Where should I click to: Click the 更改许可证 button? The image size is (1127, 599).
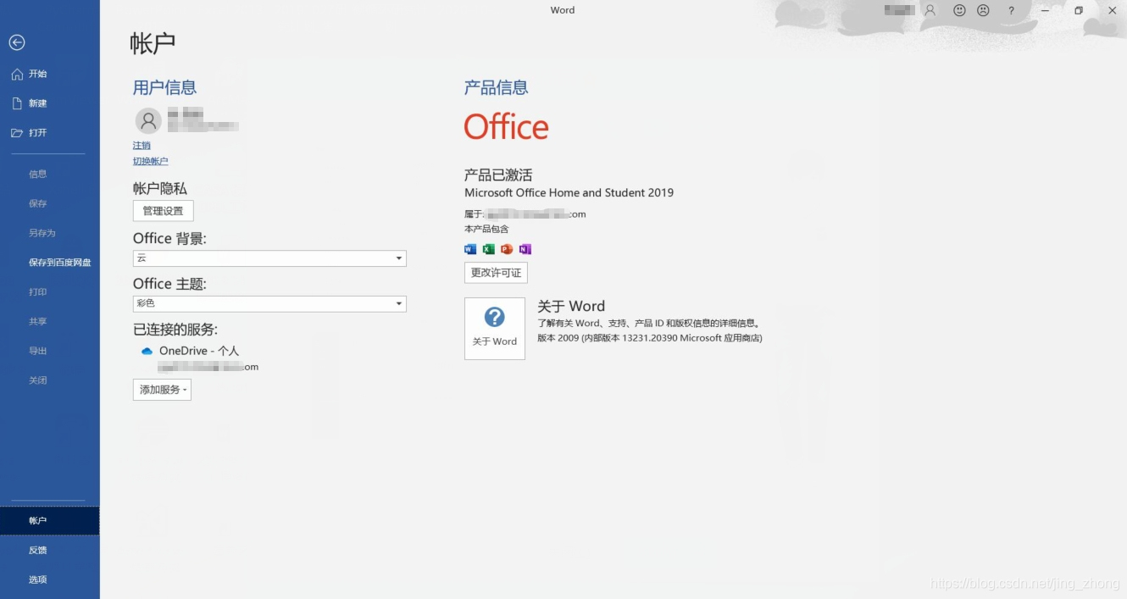[x=496, y=273]
